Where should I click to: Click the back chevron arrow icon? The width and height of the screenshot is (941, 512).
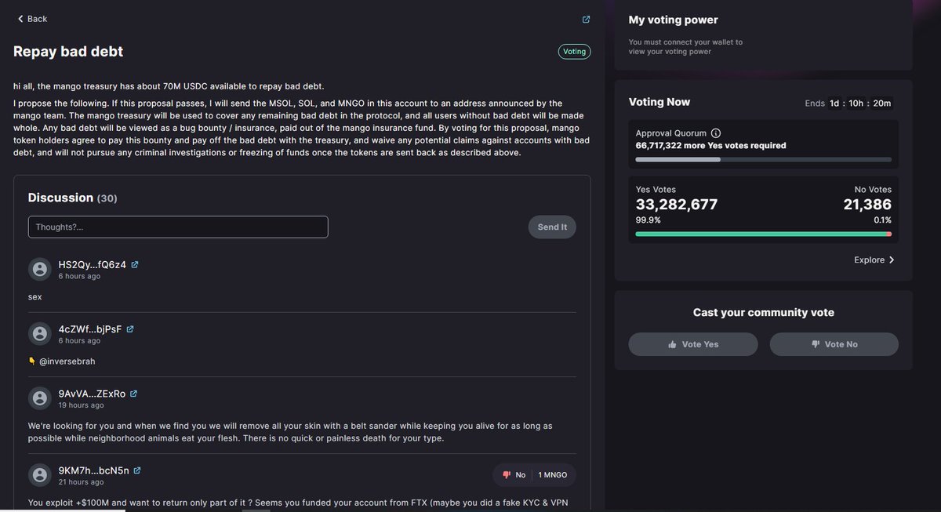pyautogui.click(x=20, y=19)
